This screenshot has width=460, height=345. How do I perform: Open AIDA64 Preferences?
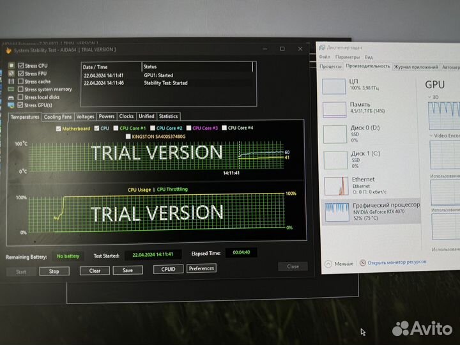coord(201,268)
